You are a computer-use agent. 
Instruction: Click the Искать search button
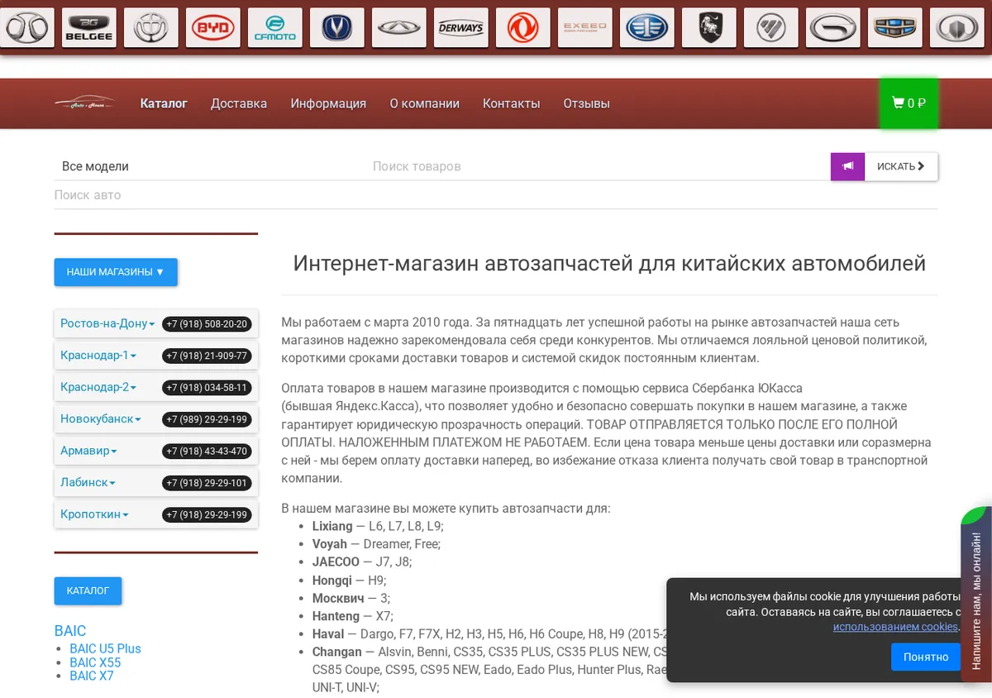point(901,166)
